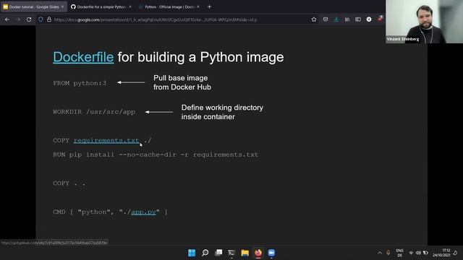The height and width of the screenshot is (260, 463).
Task: Open the white round extension icon
Action: click(x=369, y=19)
